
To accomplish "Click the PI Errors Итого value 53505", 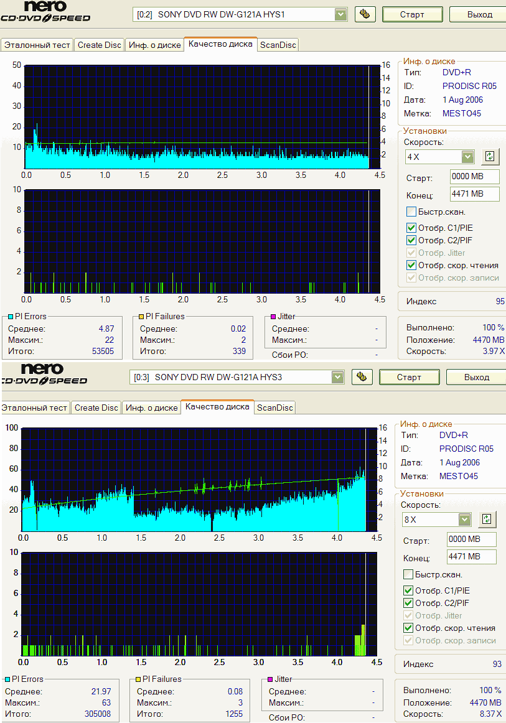I will click(103, 351).
